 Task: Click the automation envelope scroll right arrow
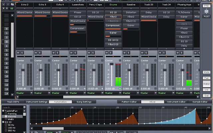coord(210,128)
